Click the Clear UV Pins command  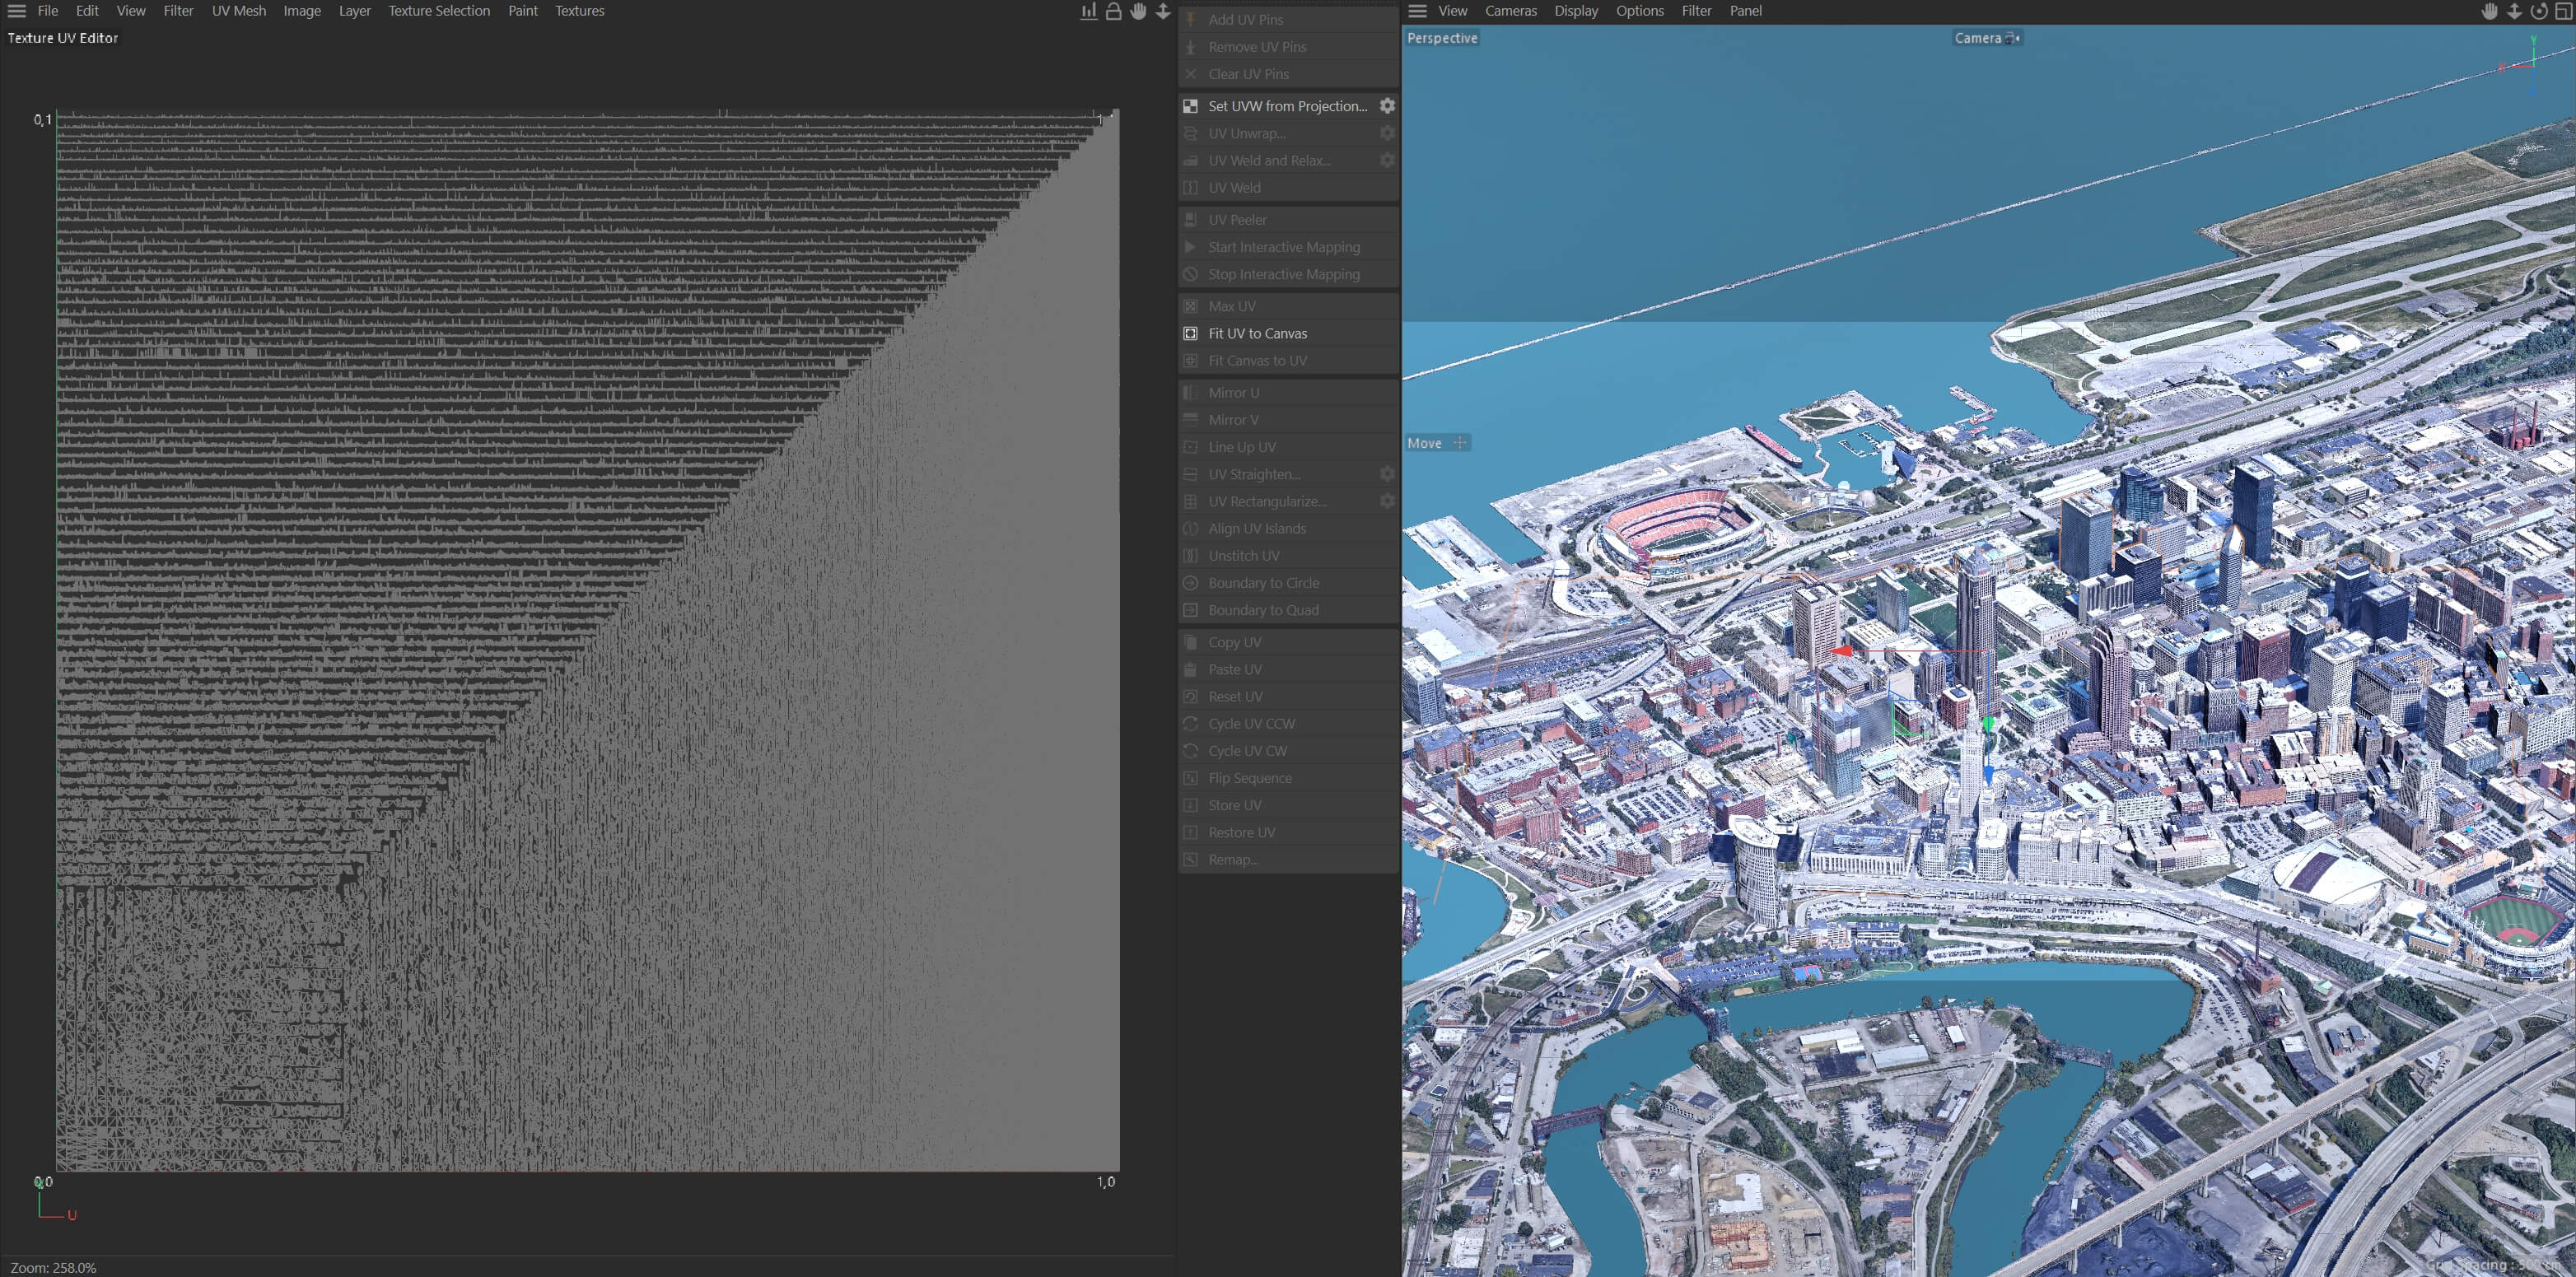1289,74
